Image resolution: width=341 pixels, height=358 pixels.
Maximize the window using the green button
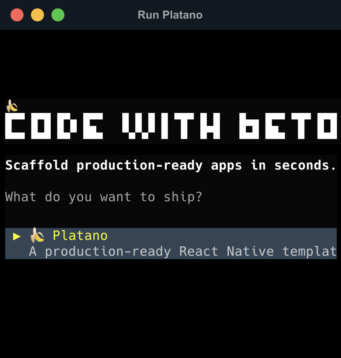[58, 15]
